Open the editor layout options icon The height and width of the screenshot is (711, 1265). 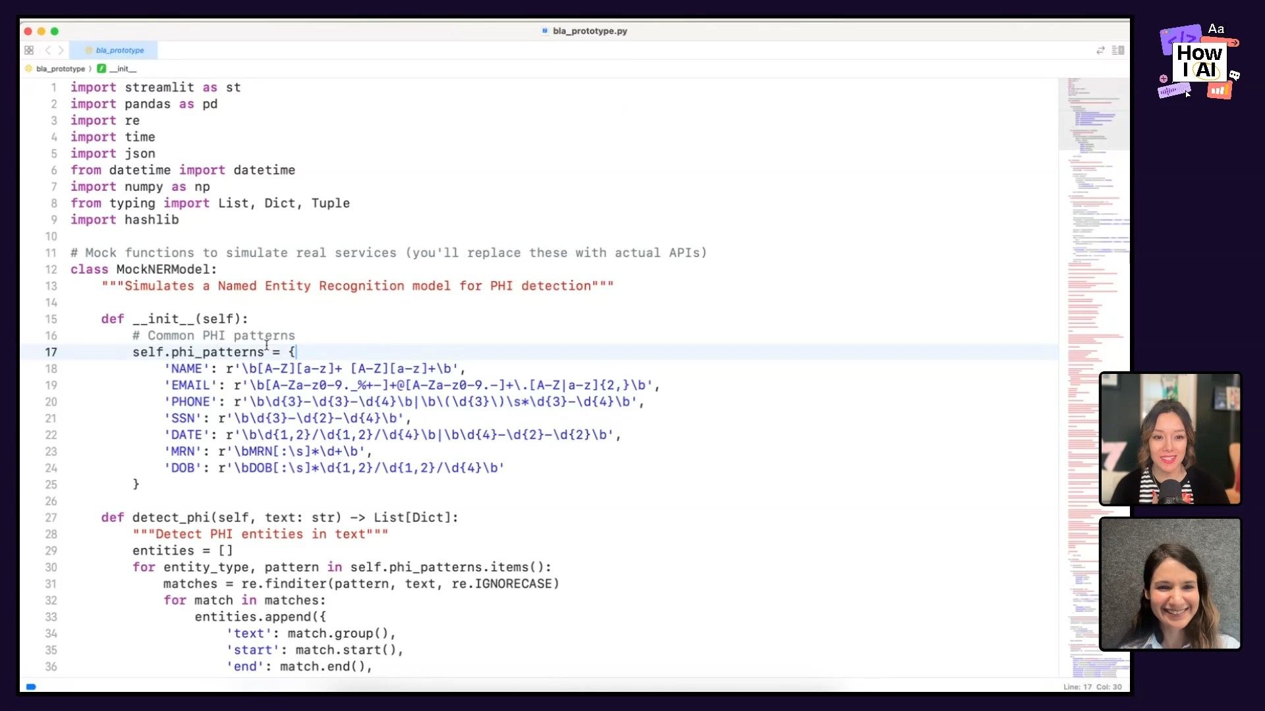pos(1118,50)
